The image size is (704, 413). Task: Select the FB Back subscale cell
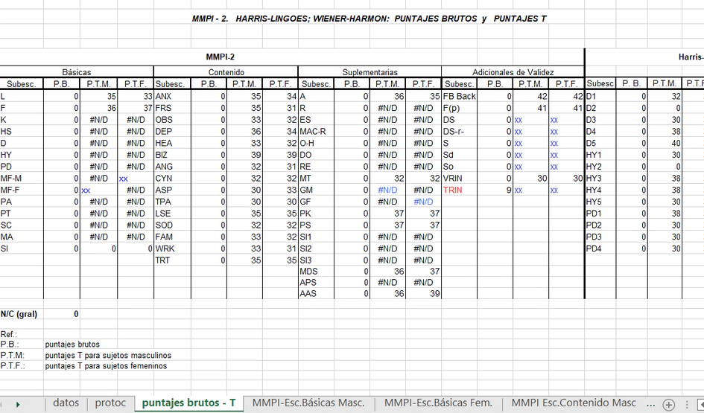coord(460,97)
